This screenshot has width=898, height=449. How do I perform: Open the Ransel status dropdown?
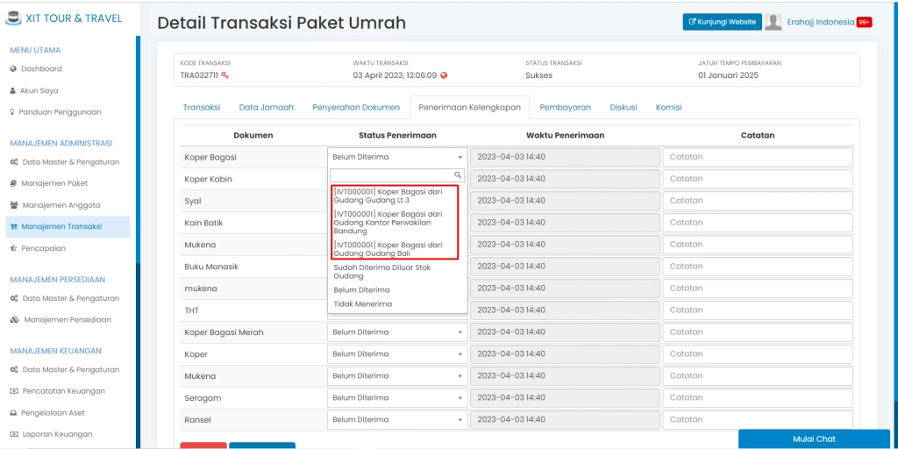397,420
